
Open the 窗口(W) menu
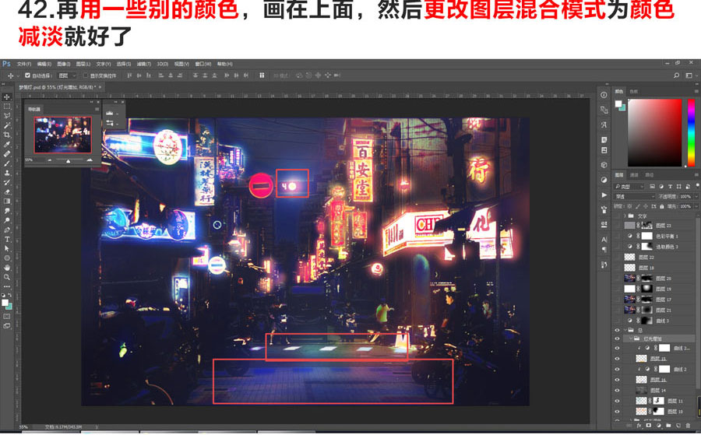coord(203,64)
